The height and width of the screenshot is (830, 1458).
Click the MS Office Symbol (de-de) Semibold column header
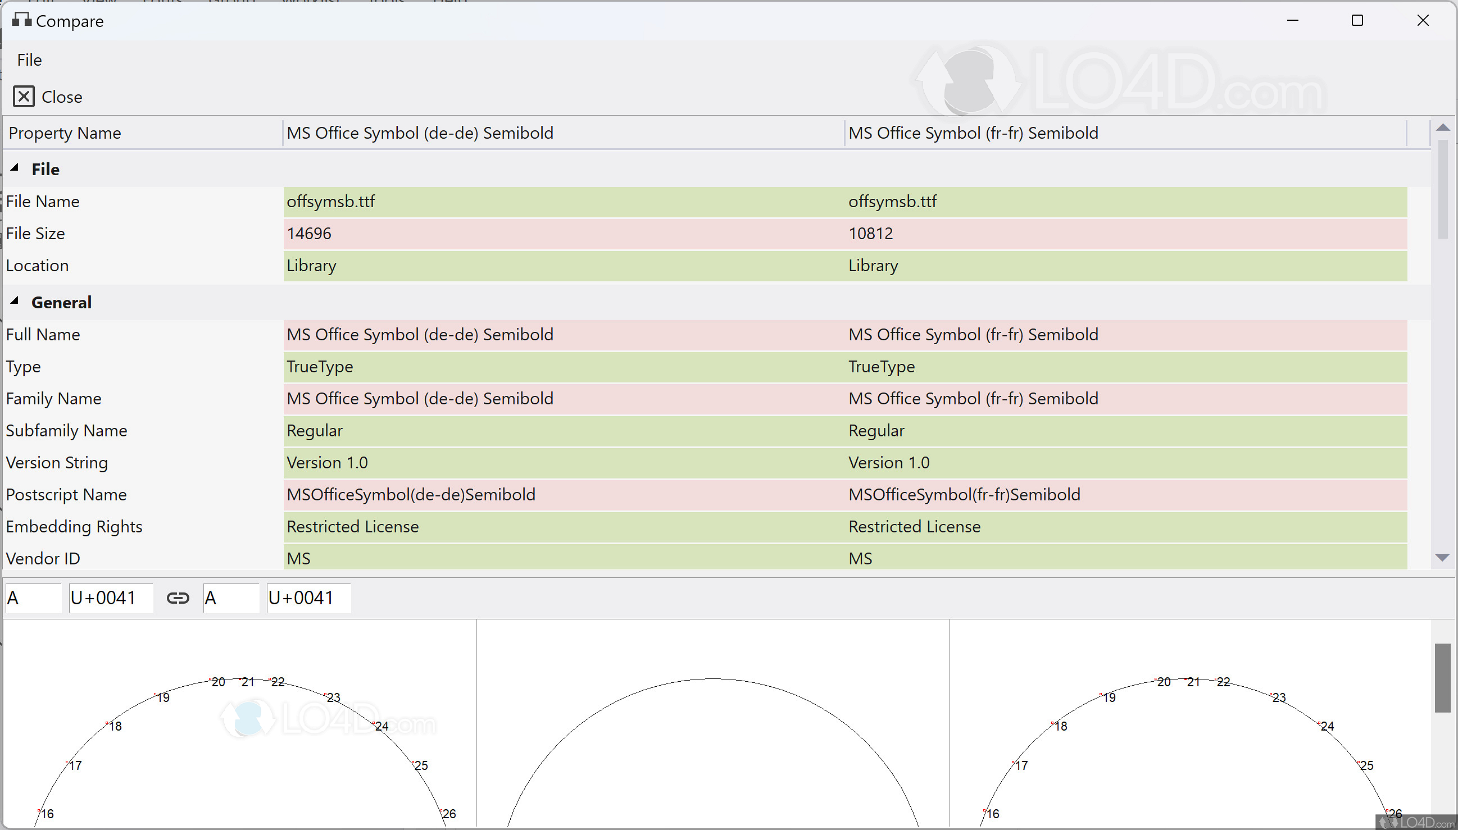click(420, 133)
